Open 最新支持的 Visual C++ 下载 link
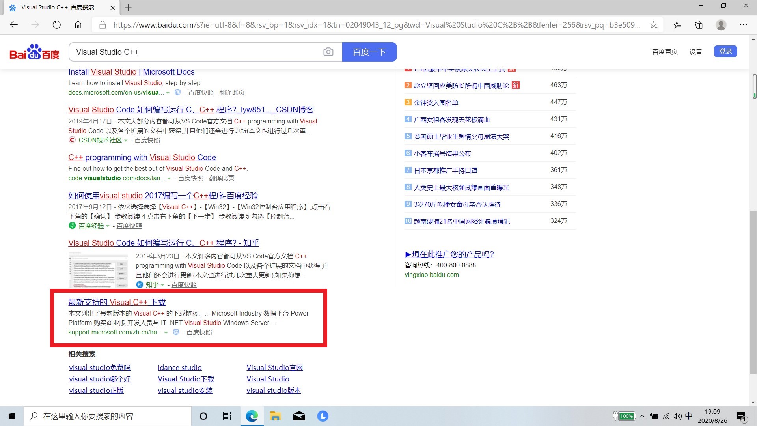757x426 pixels. click(x=117, y=302)
